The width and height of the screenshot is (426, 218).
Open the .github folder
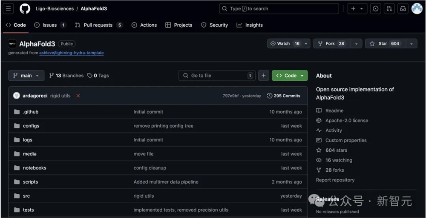(31, 112)
